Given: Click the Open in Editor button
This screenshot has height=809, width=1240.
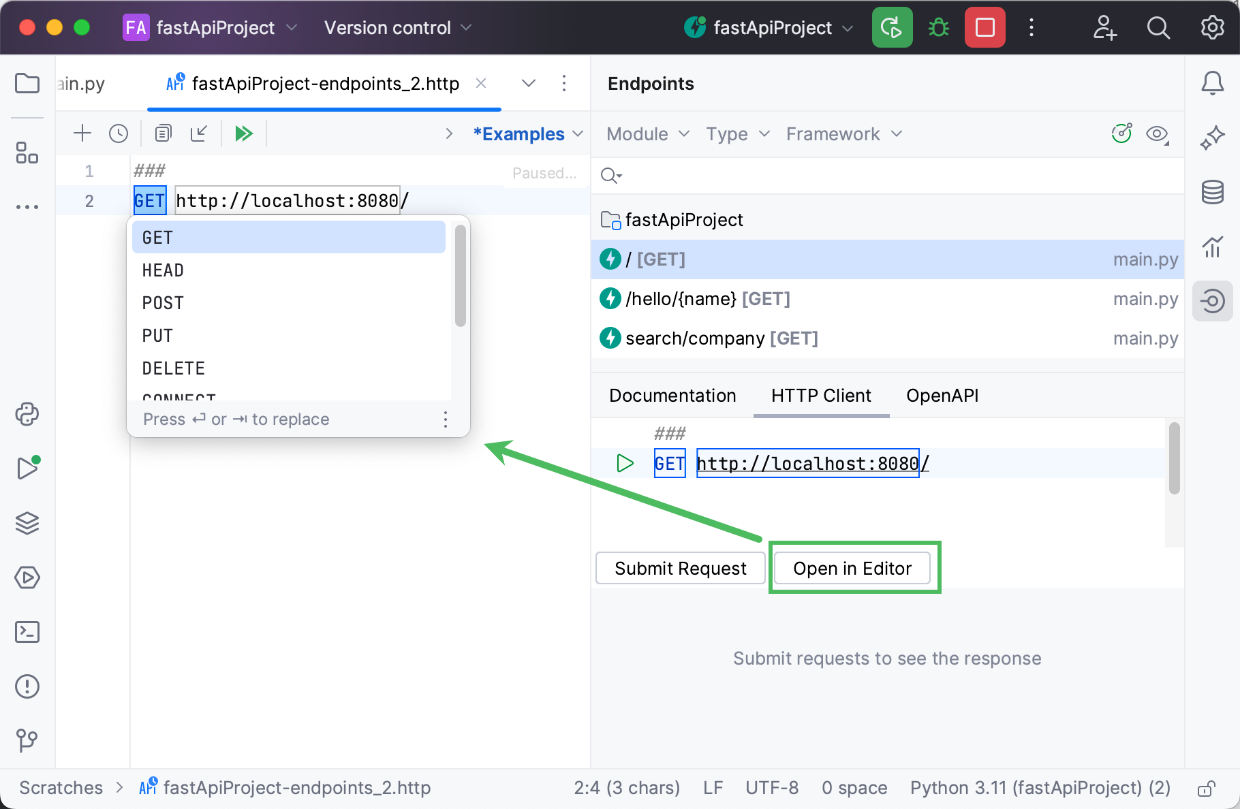Looking at the screenshot, I should 852,569.
